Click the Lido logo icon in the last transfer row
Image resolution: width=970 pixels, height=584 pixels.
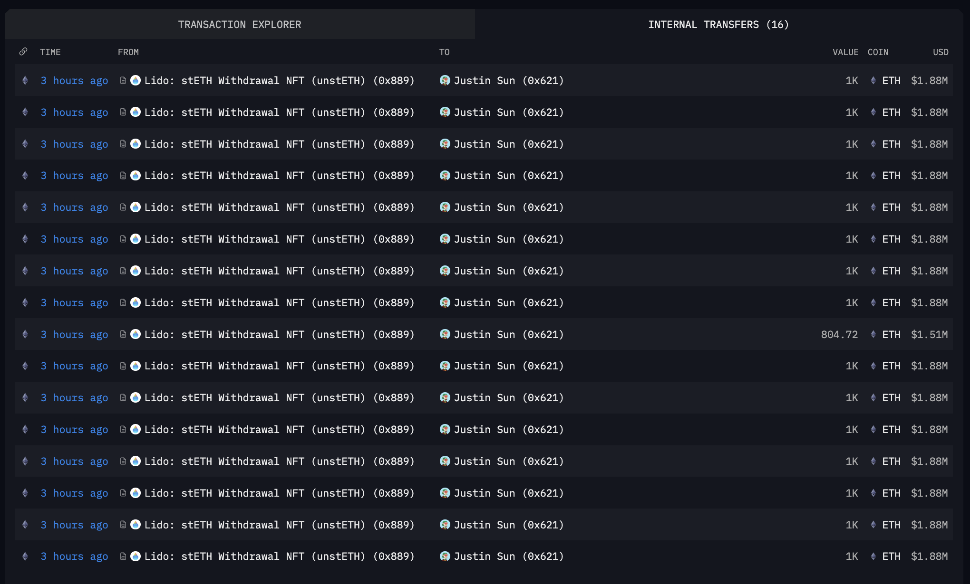tap(136, 556)
